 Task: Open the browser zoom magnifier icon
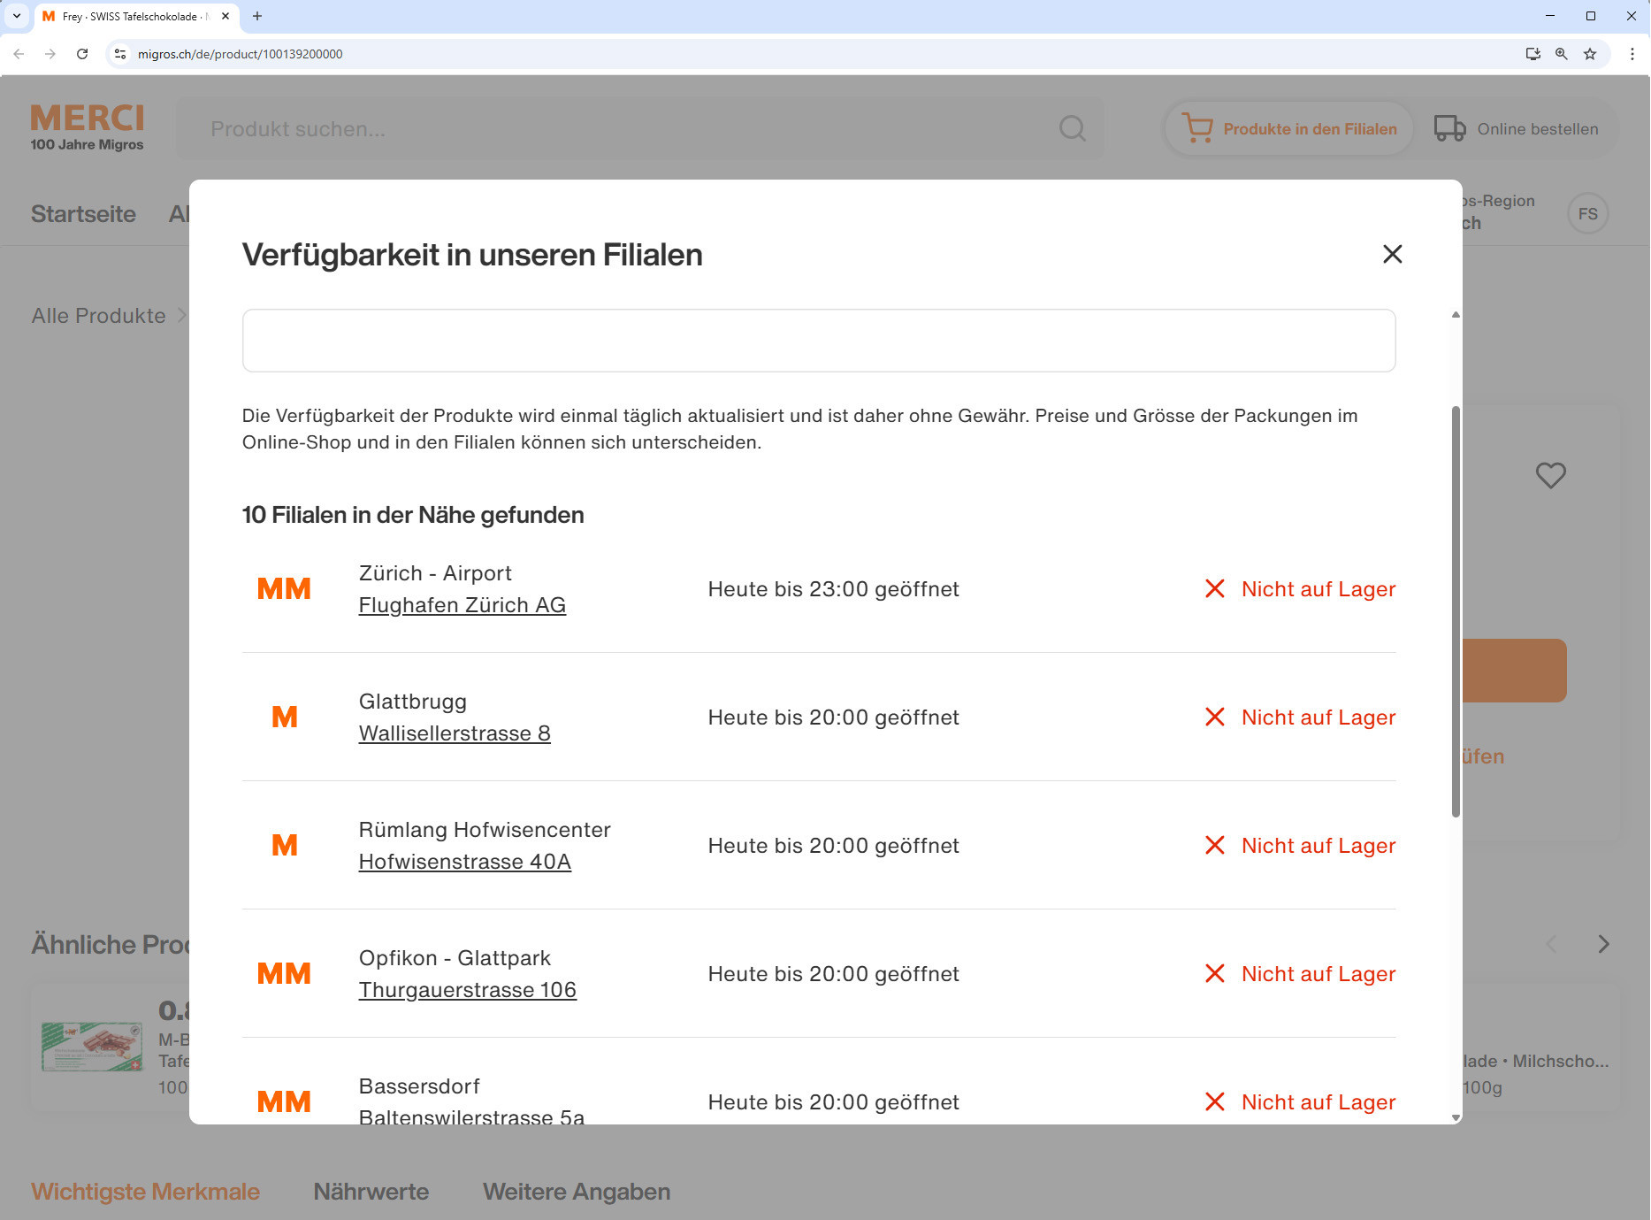click(1562, 54)
